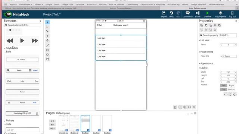Collapse the Page linking section
Image resolution: width=239 pixels, height=134 pixels.
(206, 52)
